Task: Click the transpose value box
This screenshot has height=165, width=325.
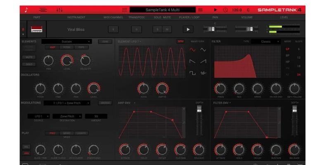Action: [x=137, y=29]
